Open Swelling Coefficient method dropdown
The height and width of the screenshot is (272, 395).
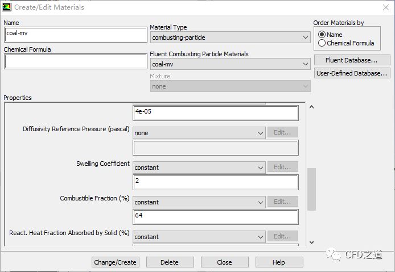point(199,168)
